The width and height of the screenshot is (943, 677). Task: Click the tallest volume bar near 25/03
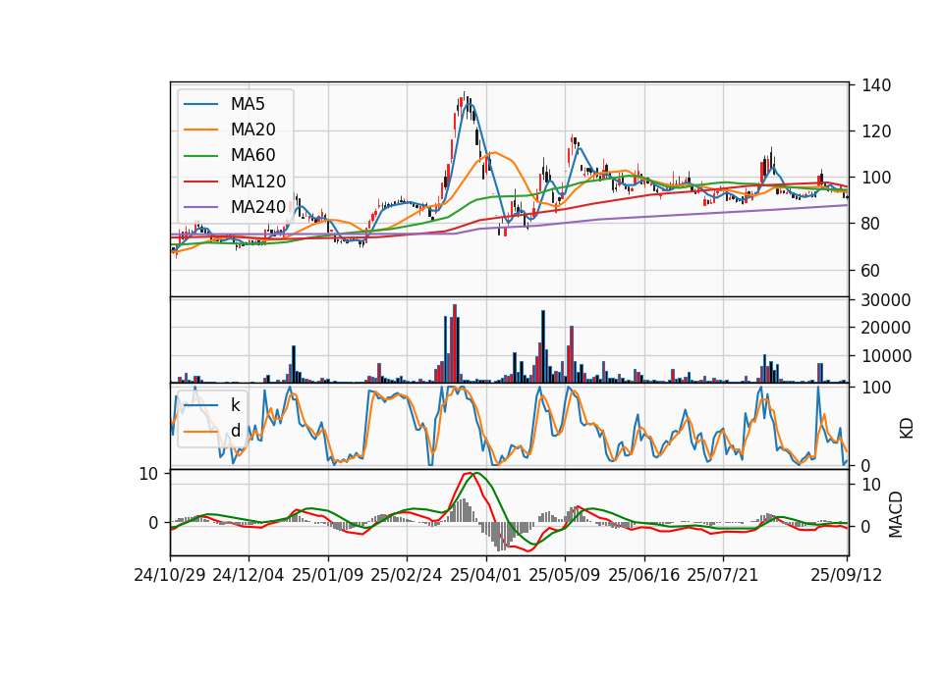click(455, 343)
